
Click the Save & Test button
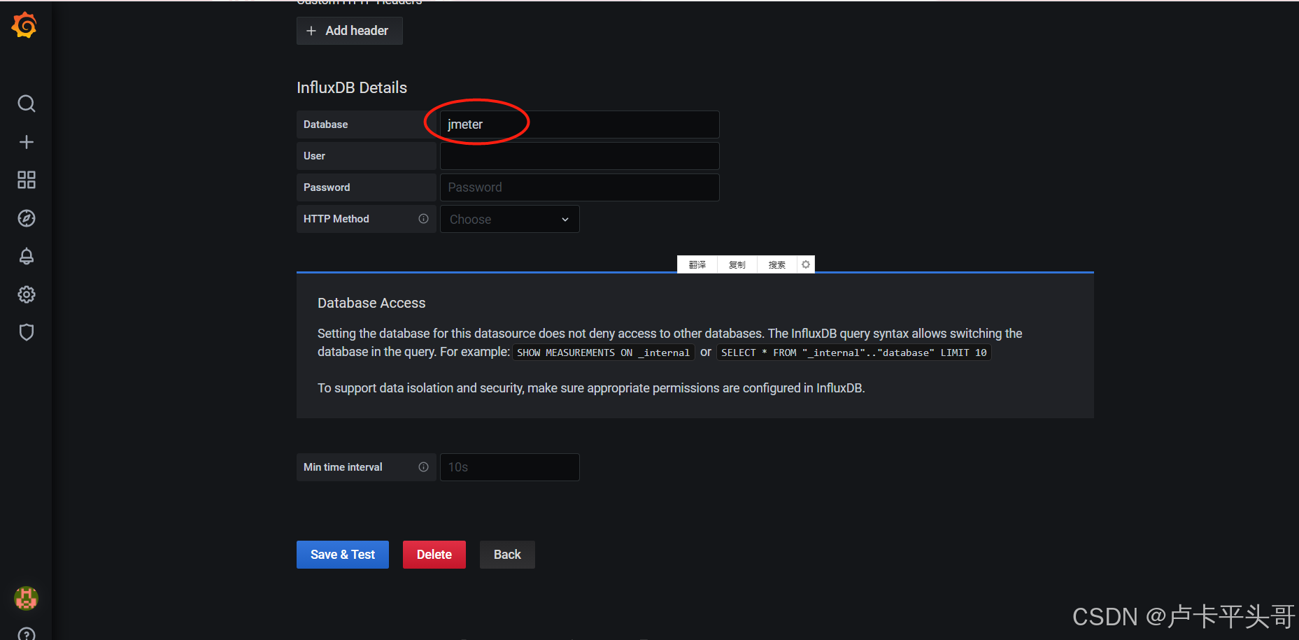point(343,555)
